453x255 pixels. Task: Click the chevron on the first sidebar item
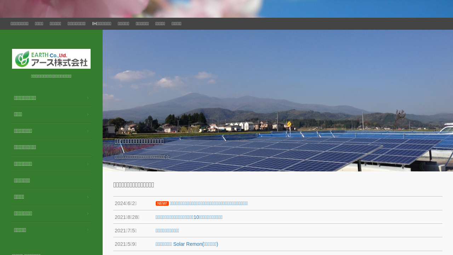tap(88, 98)
